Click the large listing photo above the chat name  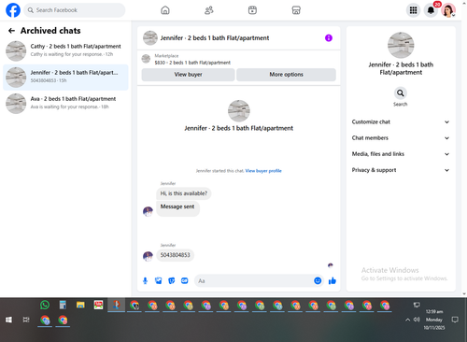coord(239,111)
